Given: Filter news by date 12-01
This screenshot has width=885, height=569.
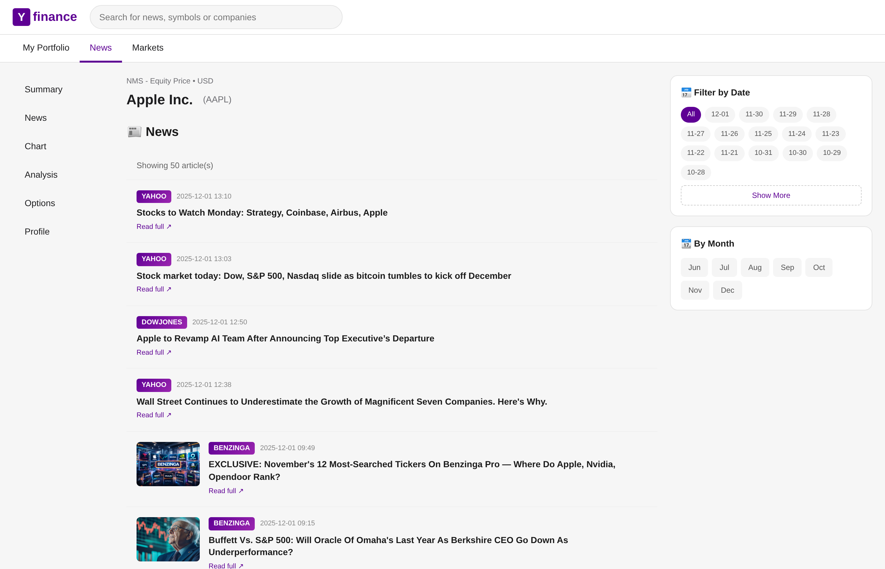Looking at the screenshot, I should (720, 114).
